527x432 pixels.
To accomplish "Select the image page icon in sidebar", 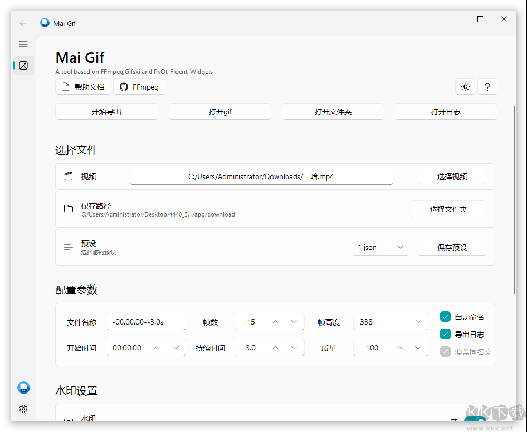I will coord(23,65).
